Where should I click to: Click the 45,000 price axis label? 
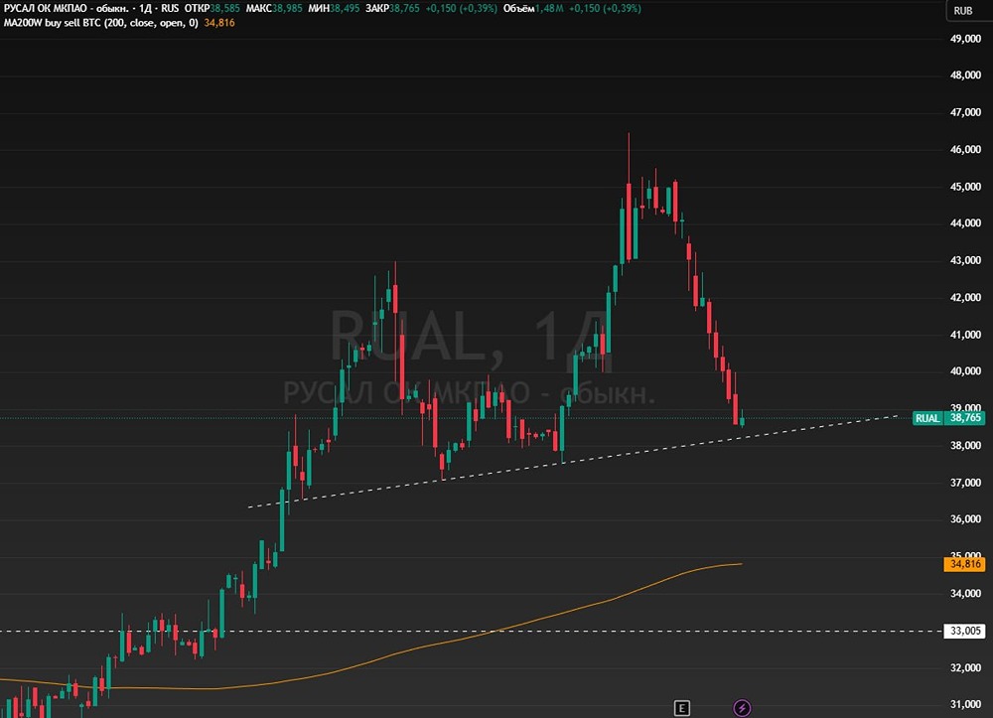pyautogui.click(x=965, y=187)
